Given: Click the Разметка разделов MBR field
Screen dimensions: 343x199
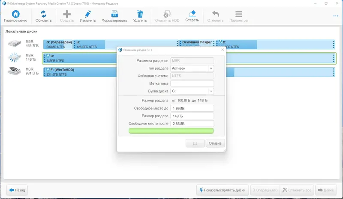Looking at the screenshot, I should tap(192, 61).
